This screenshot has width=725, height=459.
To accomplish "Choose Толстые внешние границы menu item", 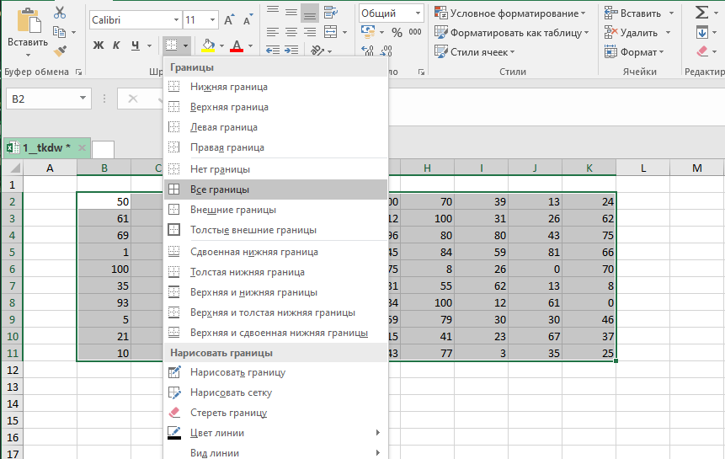I will pyautogui.click(x=253, y=230).
